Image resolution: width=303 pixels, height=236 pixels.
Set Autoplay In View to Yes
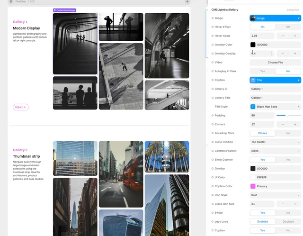pyautogui.click(x=262, y=71)
